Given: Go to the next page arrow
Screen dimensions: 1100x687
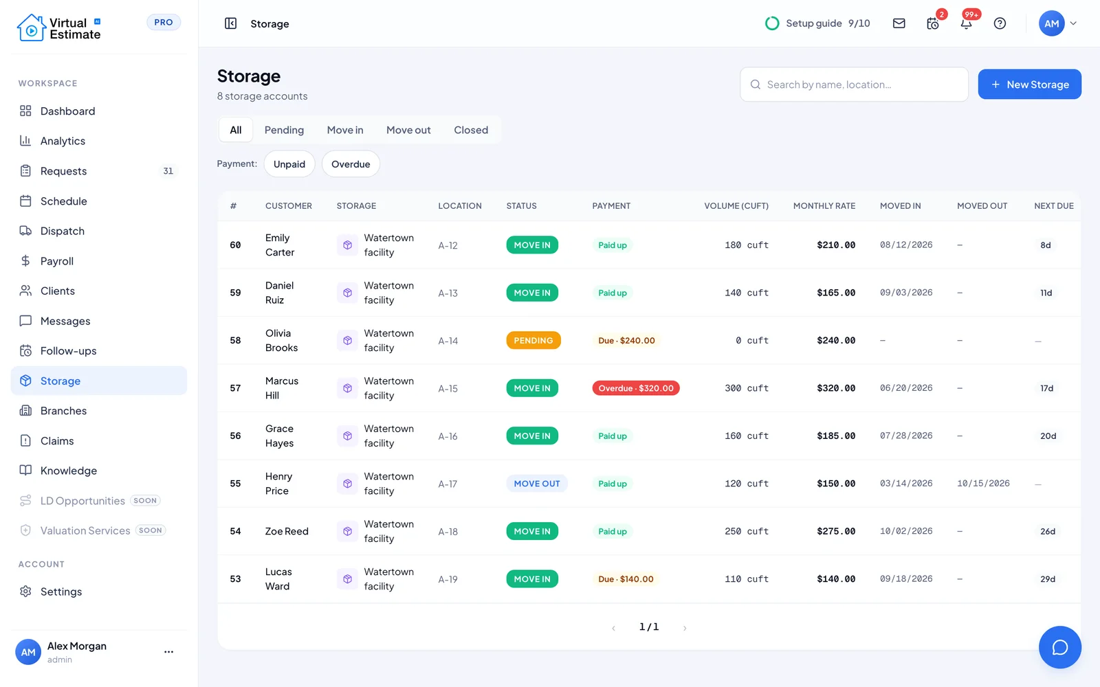Looking at the screenshot, I should pyautogui.click(x=685, y=628).
